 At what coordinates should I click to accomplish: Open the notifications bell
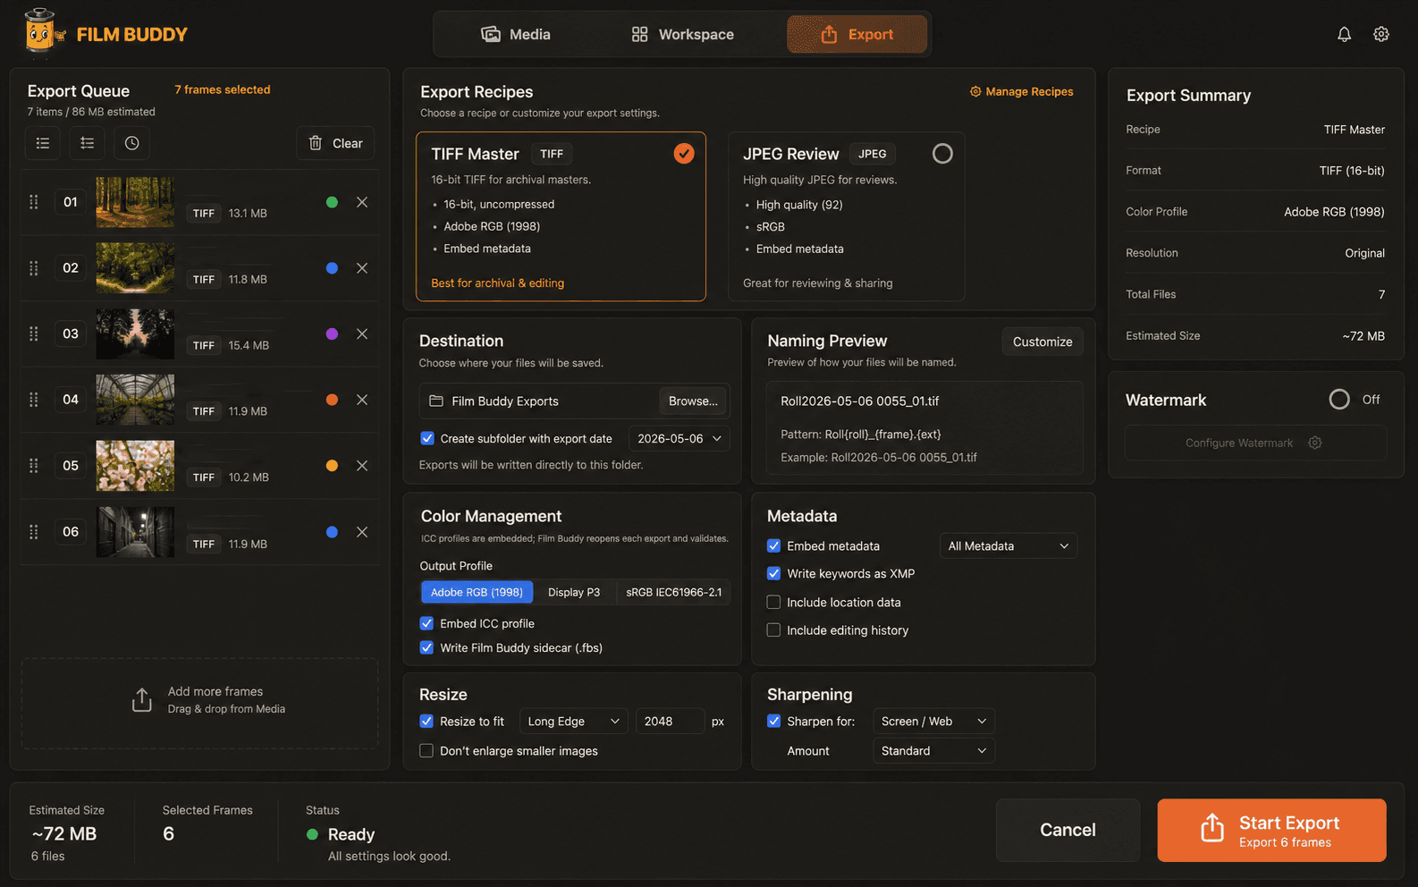pos(1344,34)
